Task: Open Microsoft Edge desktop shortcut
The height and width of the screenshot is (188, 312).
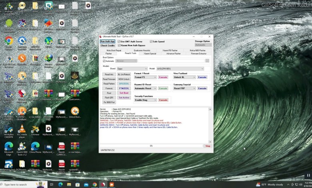Action: [9, 147]
